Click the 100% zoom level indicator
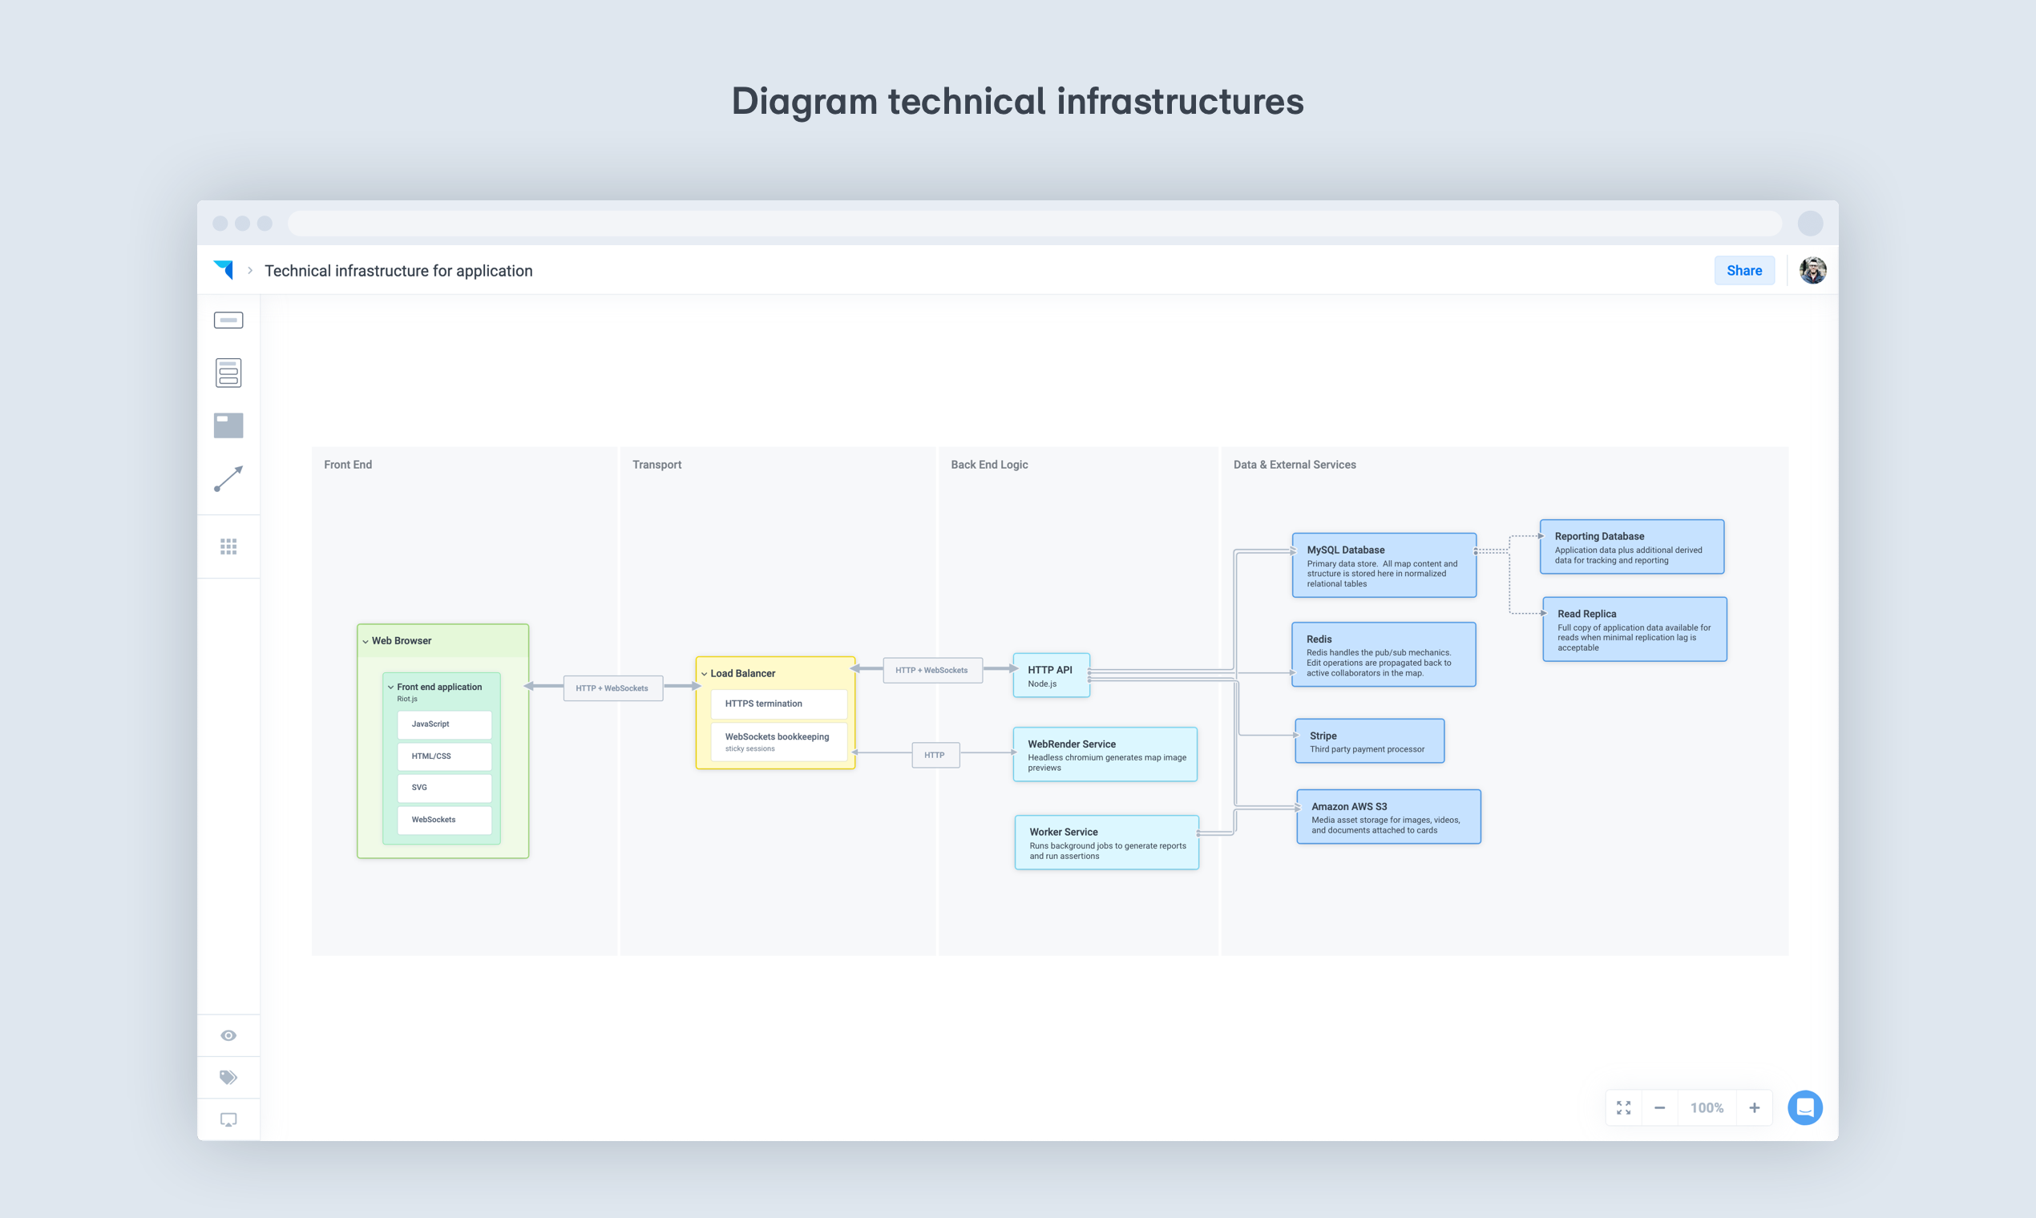 tap(1707, 1107)
